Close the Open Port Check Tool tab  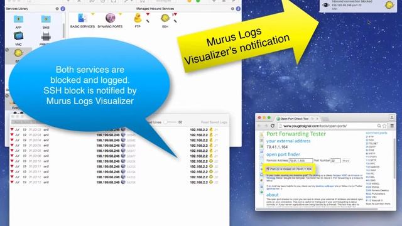317,119
